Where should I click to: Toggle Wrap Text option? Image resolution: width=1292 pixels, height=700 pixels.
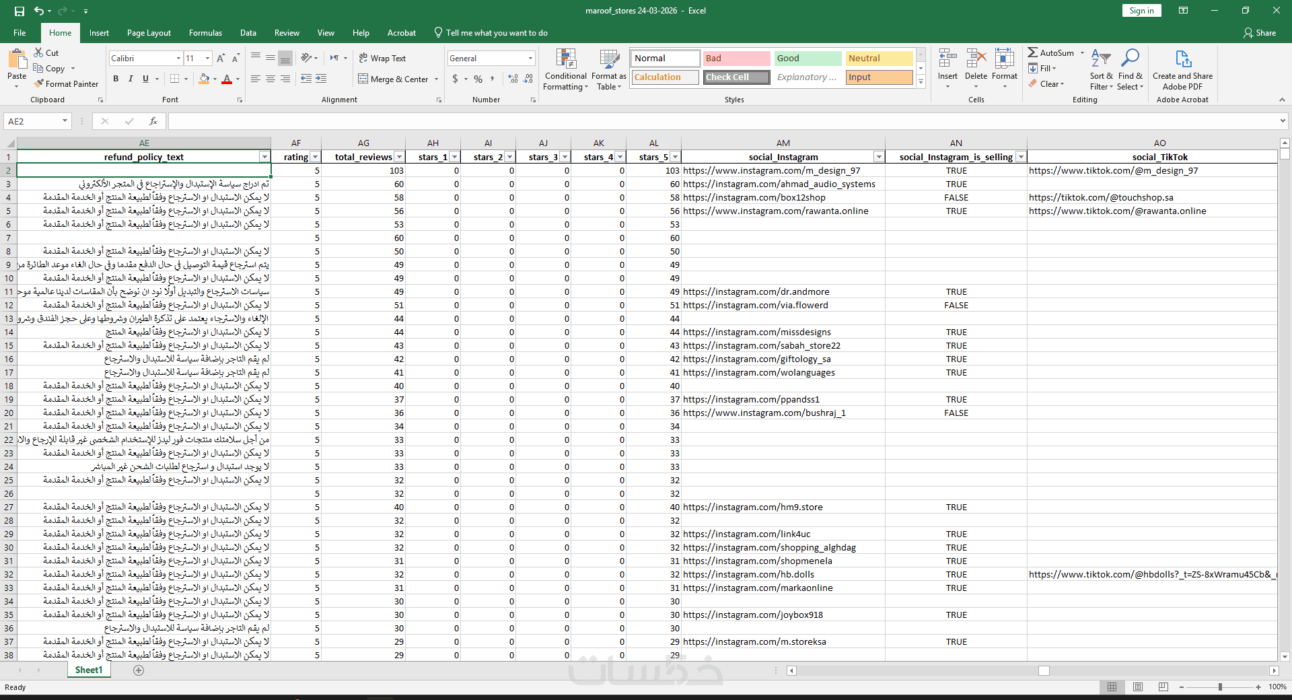pyautogui.click(x=382, y=59)
